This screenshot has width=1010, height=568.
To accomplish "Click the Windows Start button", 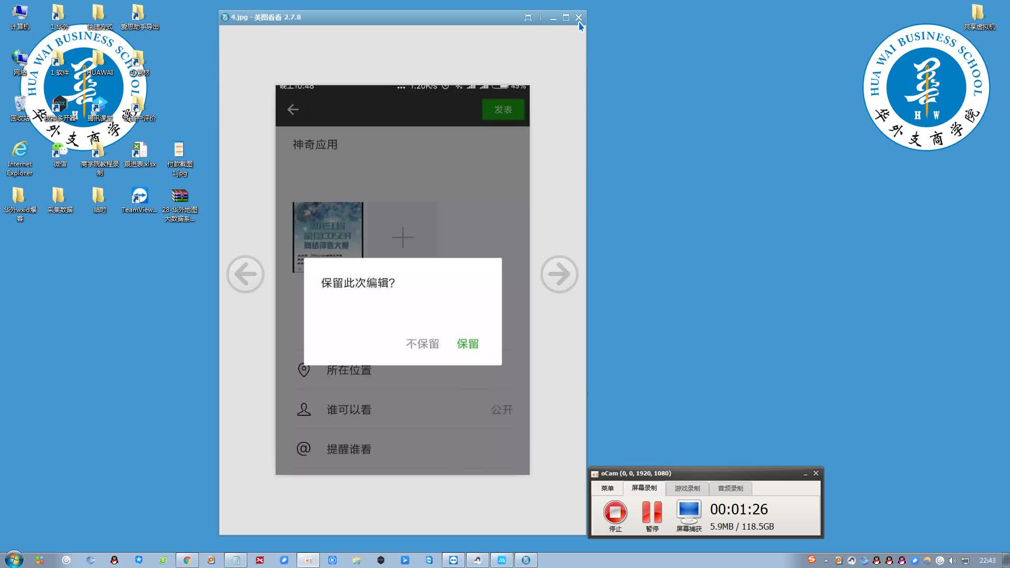I will pos(14,560).
